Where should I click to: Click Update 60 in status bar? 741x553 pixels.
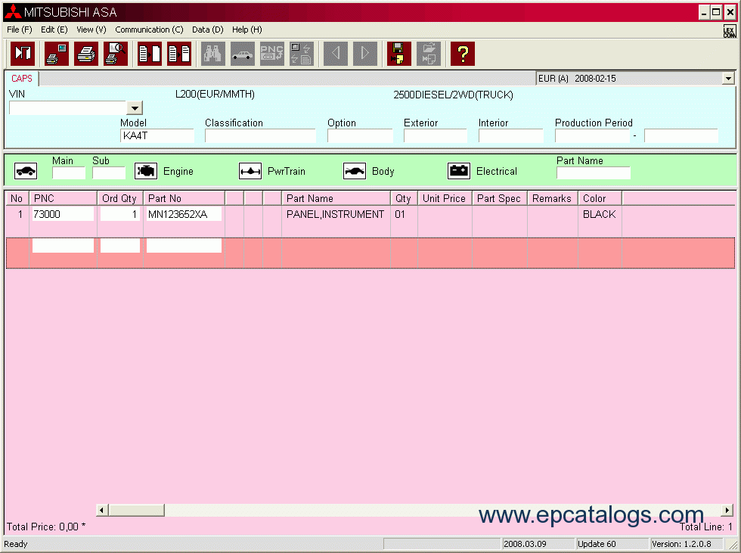[x=597, y=544]
